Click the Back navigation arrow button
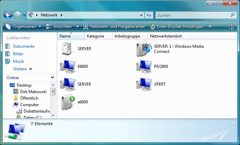The height and width of the screenshot is (145, 240). (x=8, y=15)
